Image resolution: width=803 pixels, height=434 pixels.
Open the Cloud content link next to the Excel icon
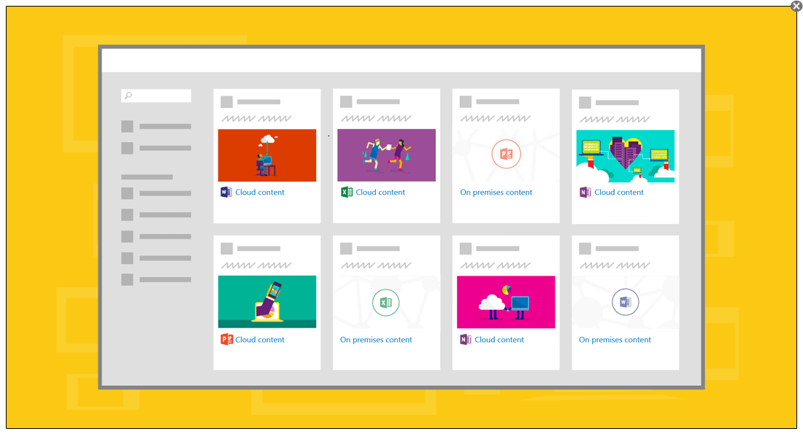tap(380, 193)
